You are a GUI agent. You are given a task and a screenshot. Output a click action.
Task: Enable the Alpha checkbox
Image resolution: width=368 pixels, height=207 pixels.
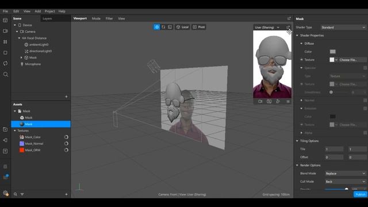pos(365,133)
